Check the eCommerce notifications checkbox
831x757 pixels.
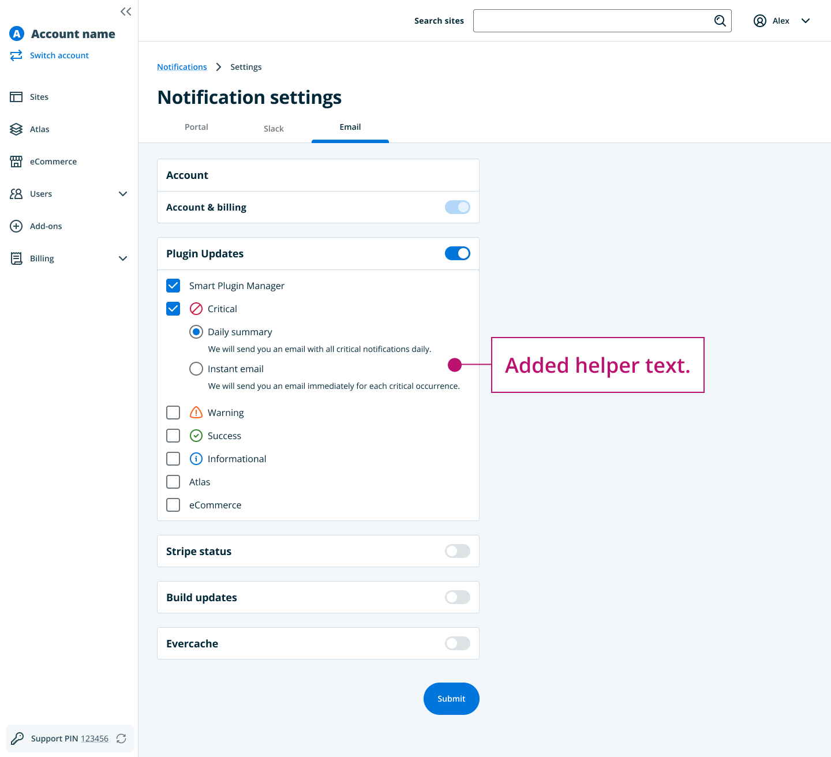point(173,505)
